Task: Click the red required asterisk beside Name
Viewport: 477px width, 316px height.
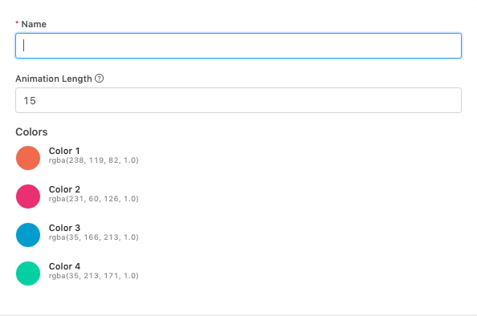Action: pos(17,22)
